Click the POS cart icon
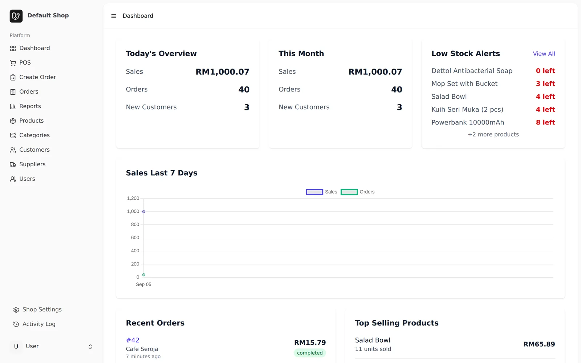The image size is (581, 363). point(13,63)
